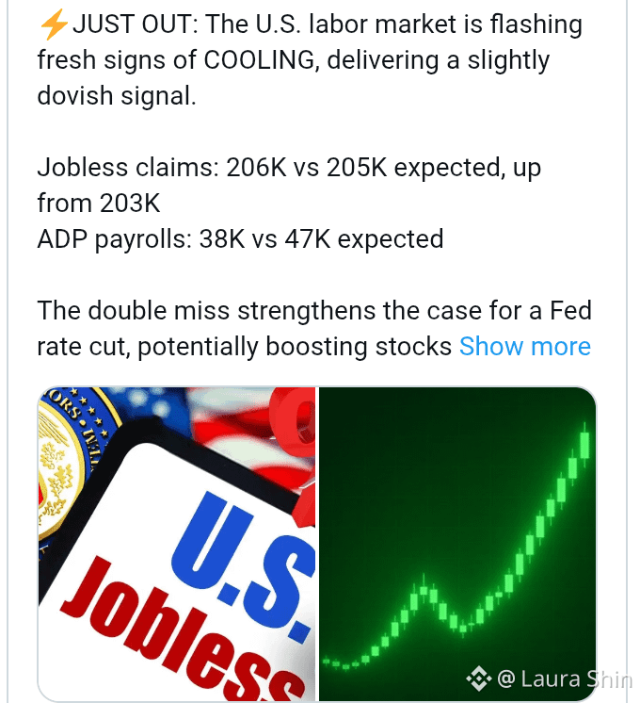Click the dovish signal text
Viewport: 640px width, 703px height.
(x=117, y=96)
